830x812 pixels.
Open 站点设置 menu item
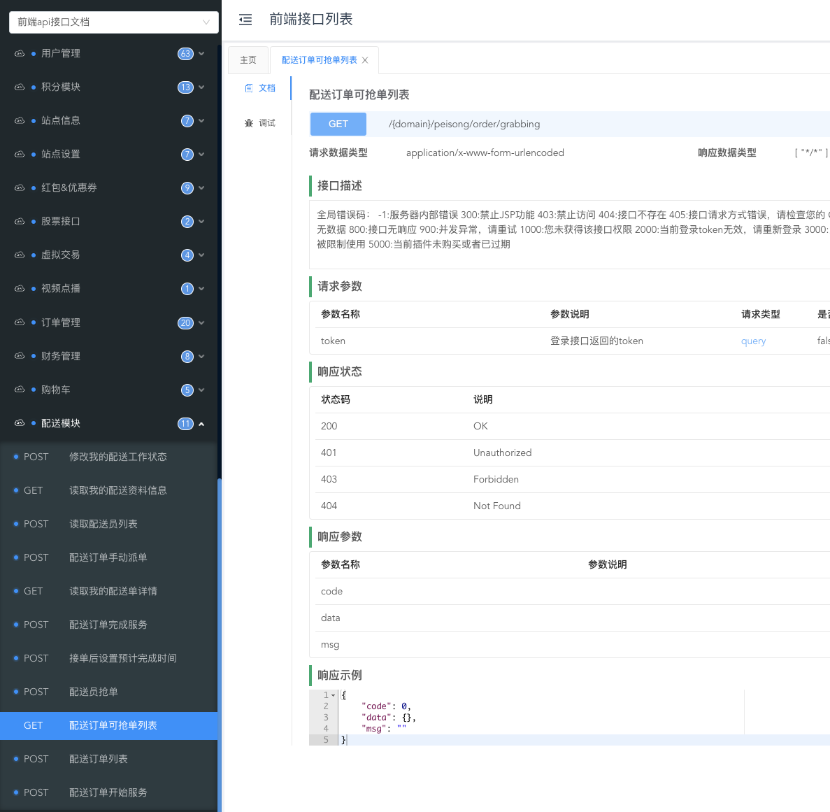pos(110,154)
